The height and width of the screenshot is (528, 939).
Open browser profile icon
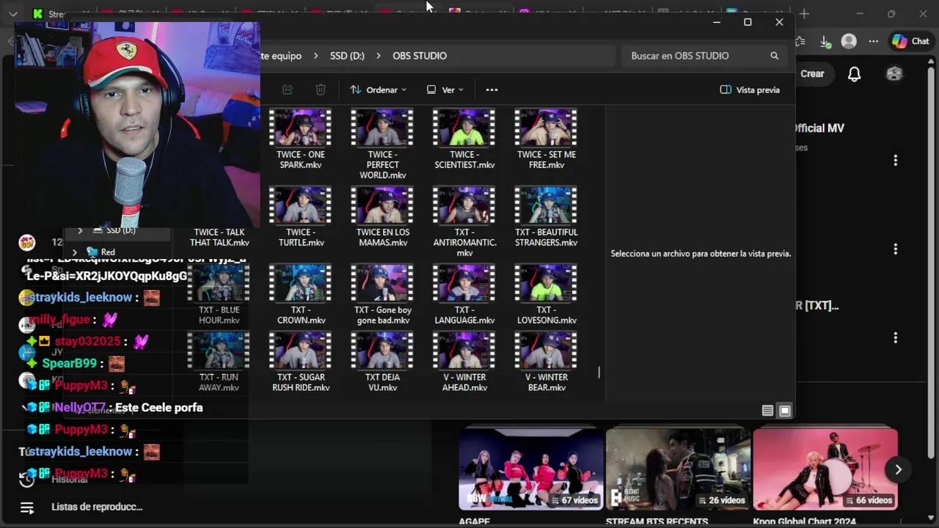849,42
